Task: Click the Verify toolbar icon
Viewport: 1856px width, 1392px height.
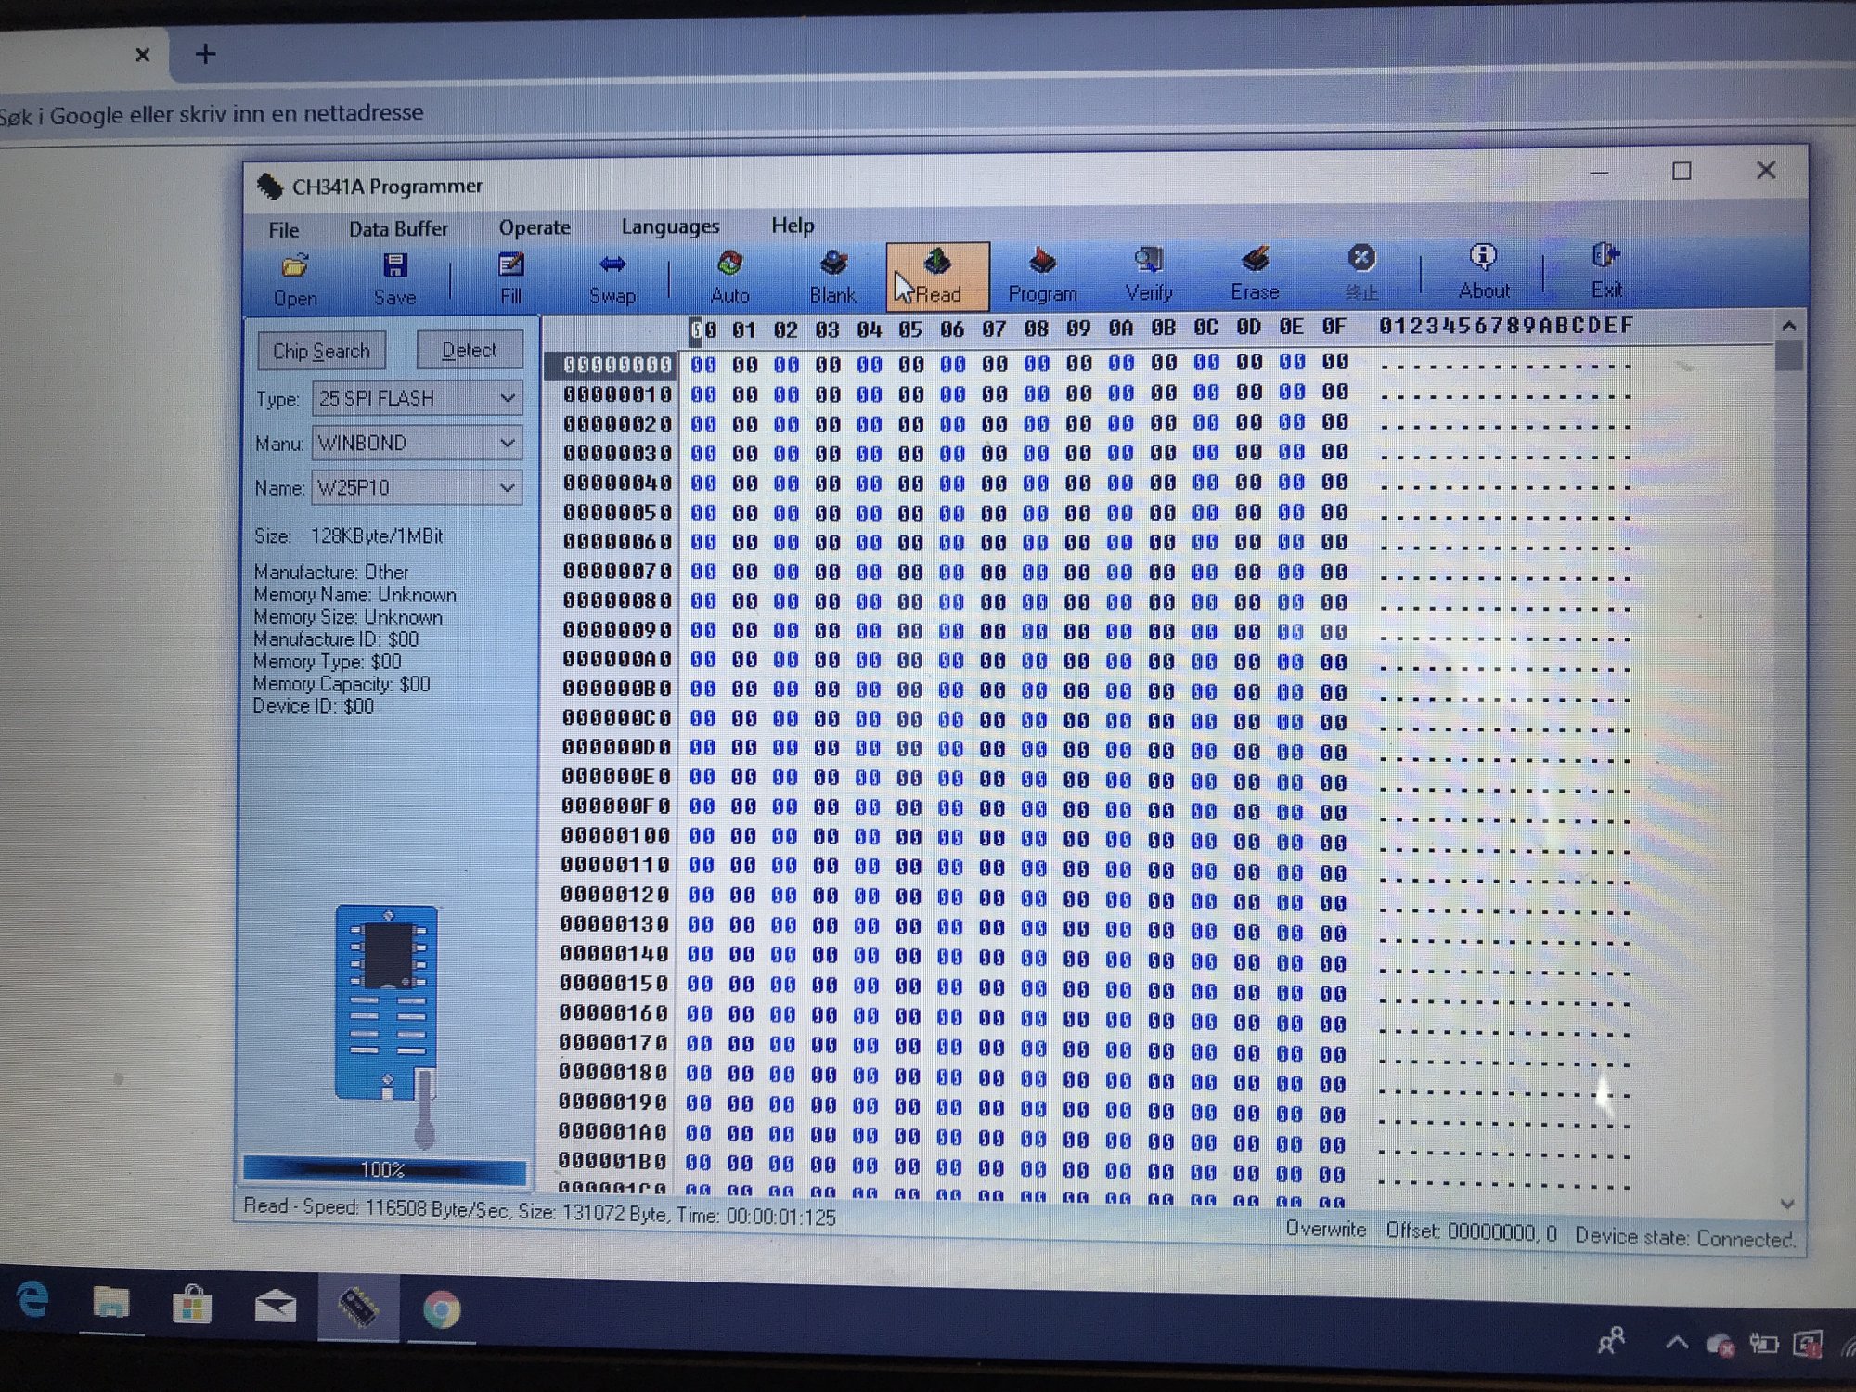Action: click(1149, 275)
